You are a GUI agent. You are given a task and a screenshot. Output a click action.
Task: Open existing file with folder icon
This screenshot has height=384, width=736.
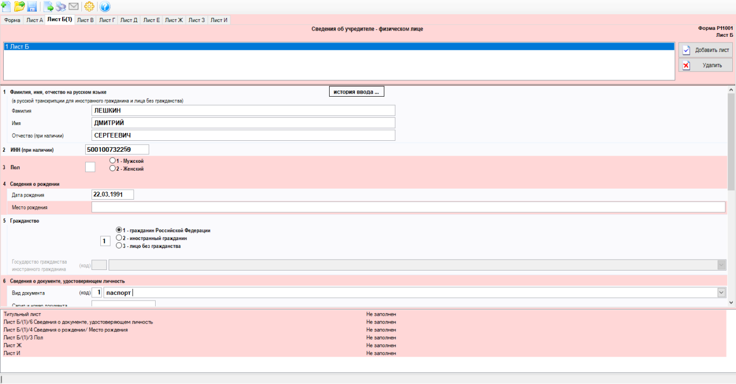19,7
